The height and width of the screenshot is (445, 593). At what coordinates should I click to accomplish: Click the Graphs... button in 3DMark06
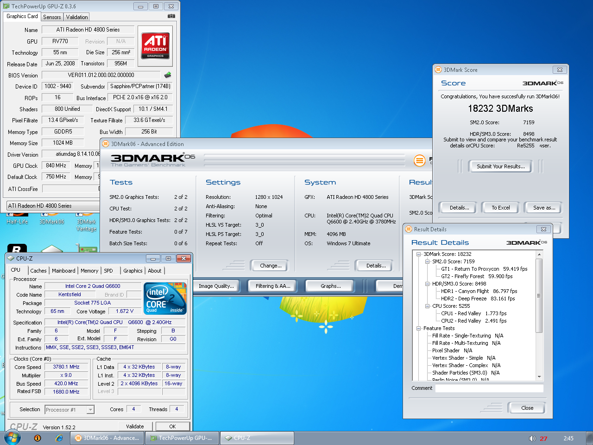(330, 286)
